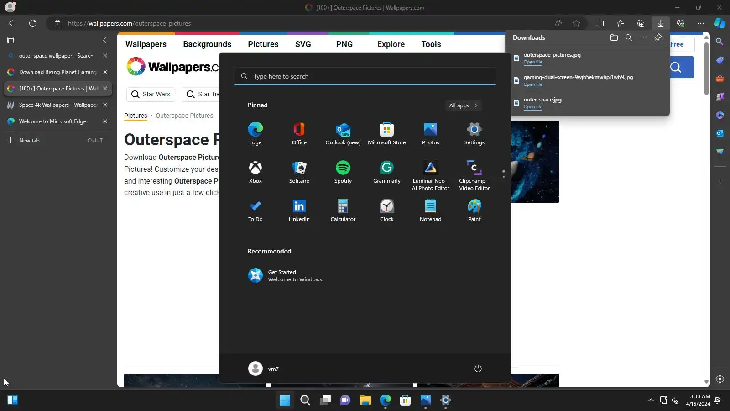This screenshot has height=411, width=730.
Task: Search downloads using the magnifier icon
Action: 629,37
